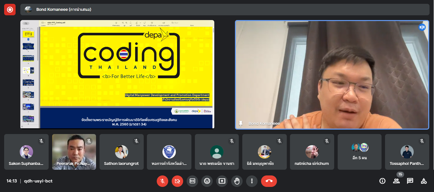
Task: Open the three-dot more options menu
Action: pyautogui.click(x=252, y=181)
